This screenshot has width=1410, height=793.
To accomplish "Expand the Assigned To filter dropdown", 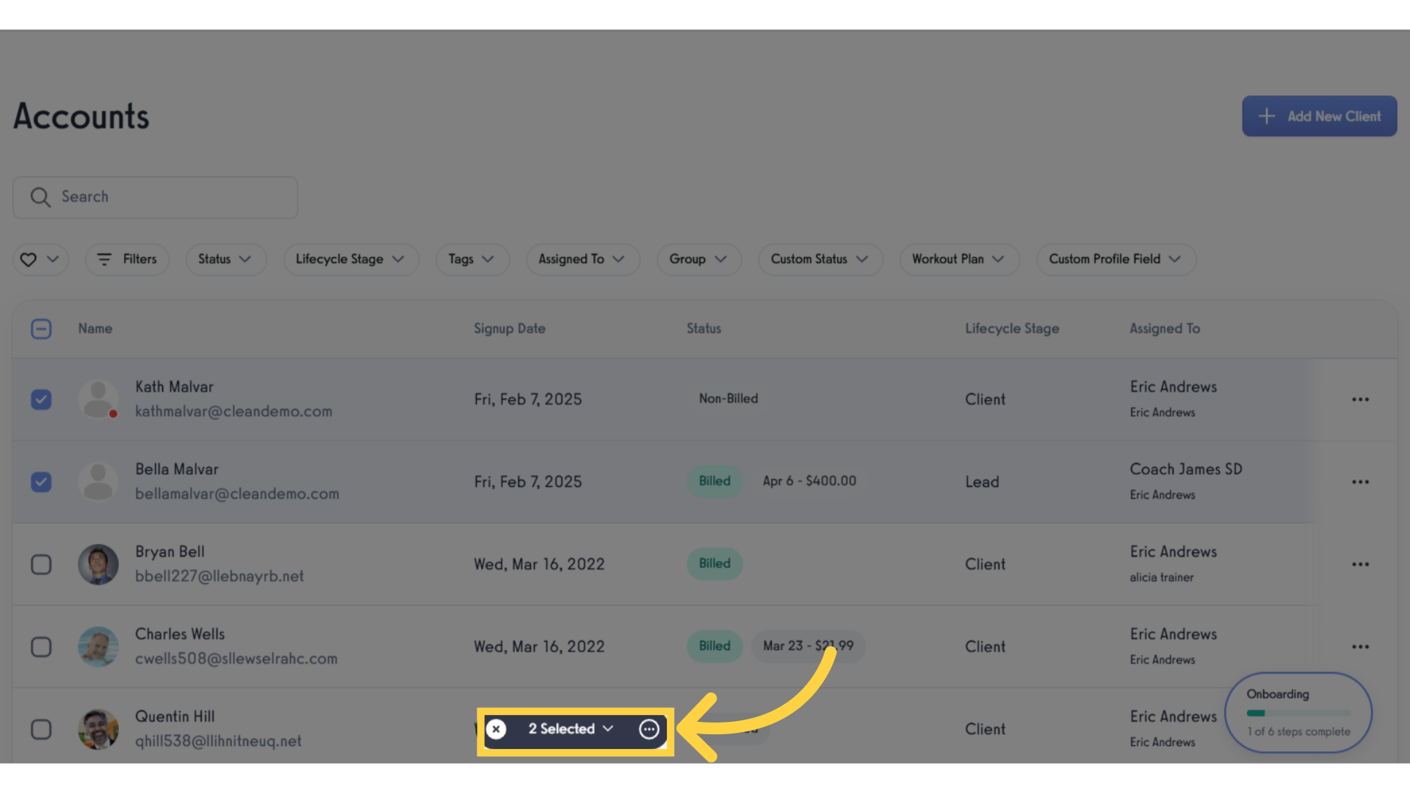I will (583, 259).
